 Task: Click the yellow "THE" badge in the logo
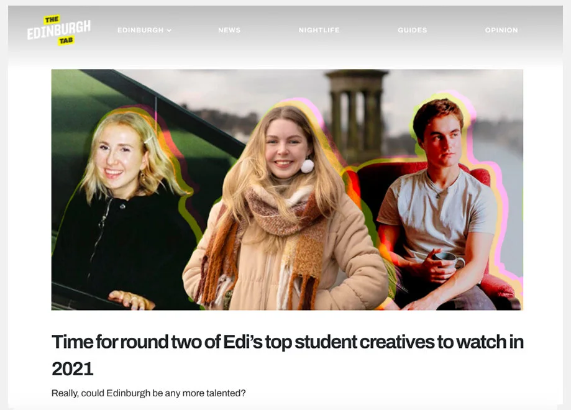click(x=52, y=20)
